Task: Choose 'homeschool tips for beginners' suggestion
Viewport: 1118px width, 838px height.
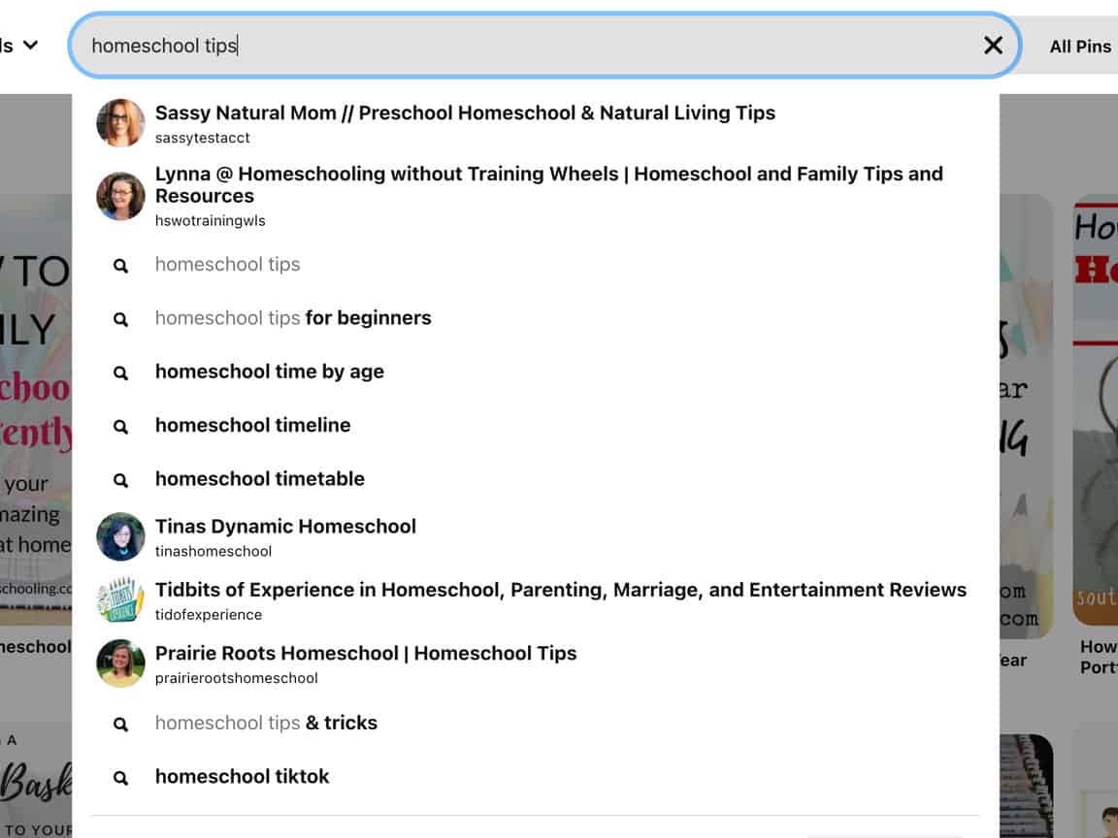Action: point(293,318)
